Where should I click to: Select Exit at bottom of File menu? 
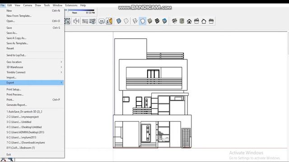32,154
